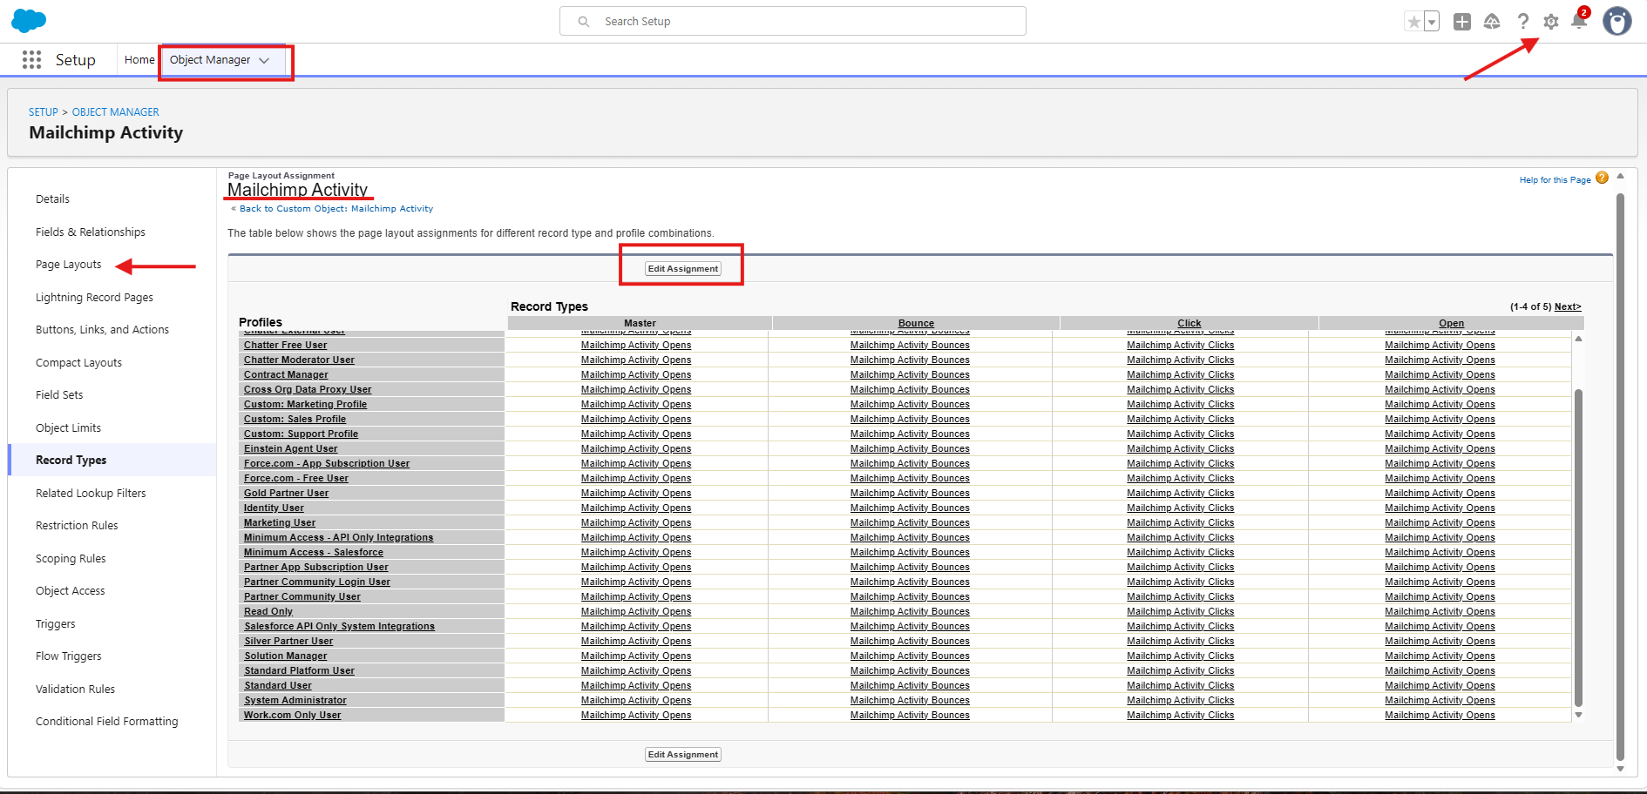Open Lightning Record Pages in the sidebar

click(94, 298)
